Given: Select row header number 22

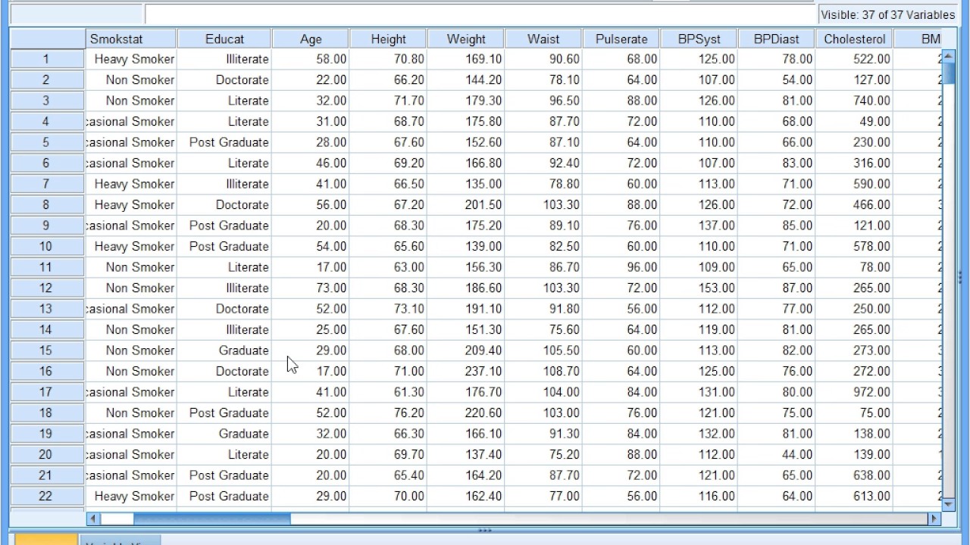Looking at the screenshot, I should [x=47, y=497].
